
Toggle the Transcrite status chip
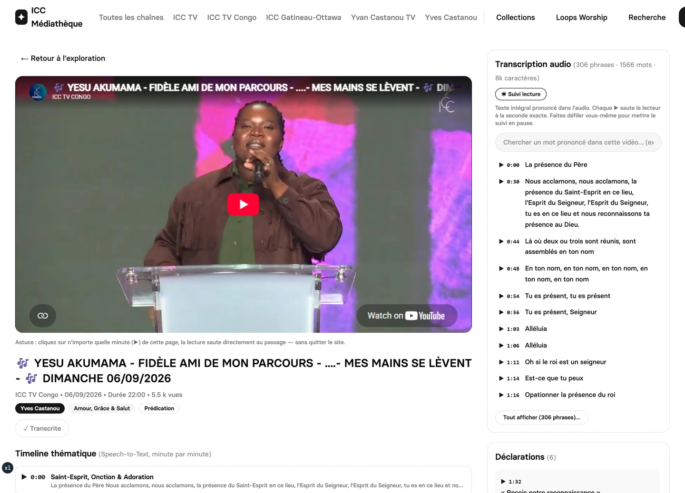pos(42,428)
